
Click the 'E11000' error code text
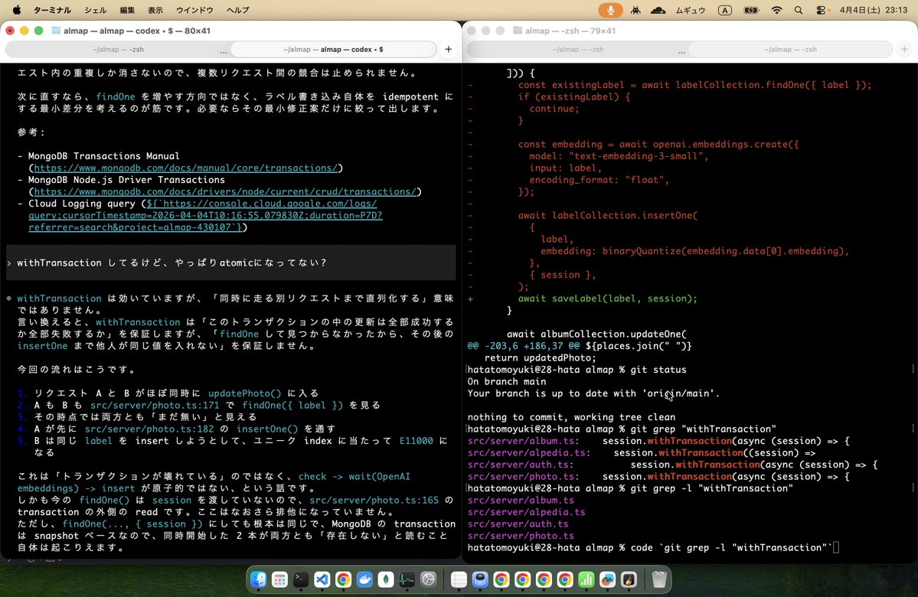coord(417,440)
